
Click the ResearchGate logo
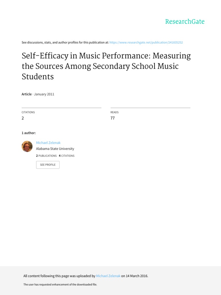[x=185, y=22]
